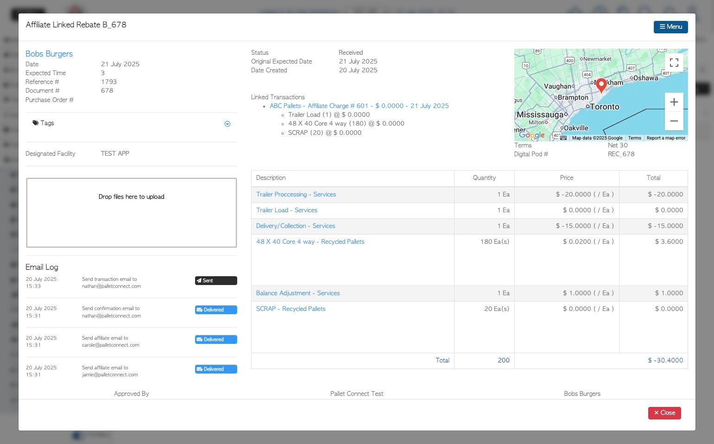Open the Google logo on the map

pos(531,135)
